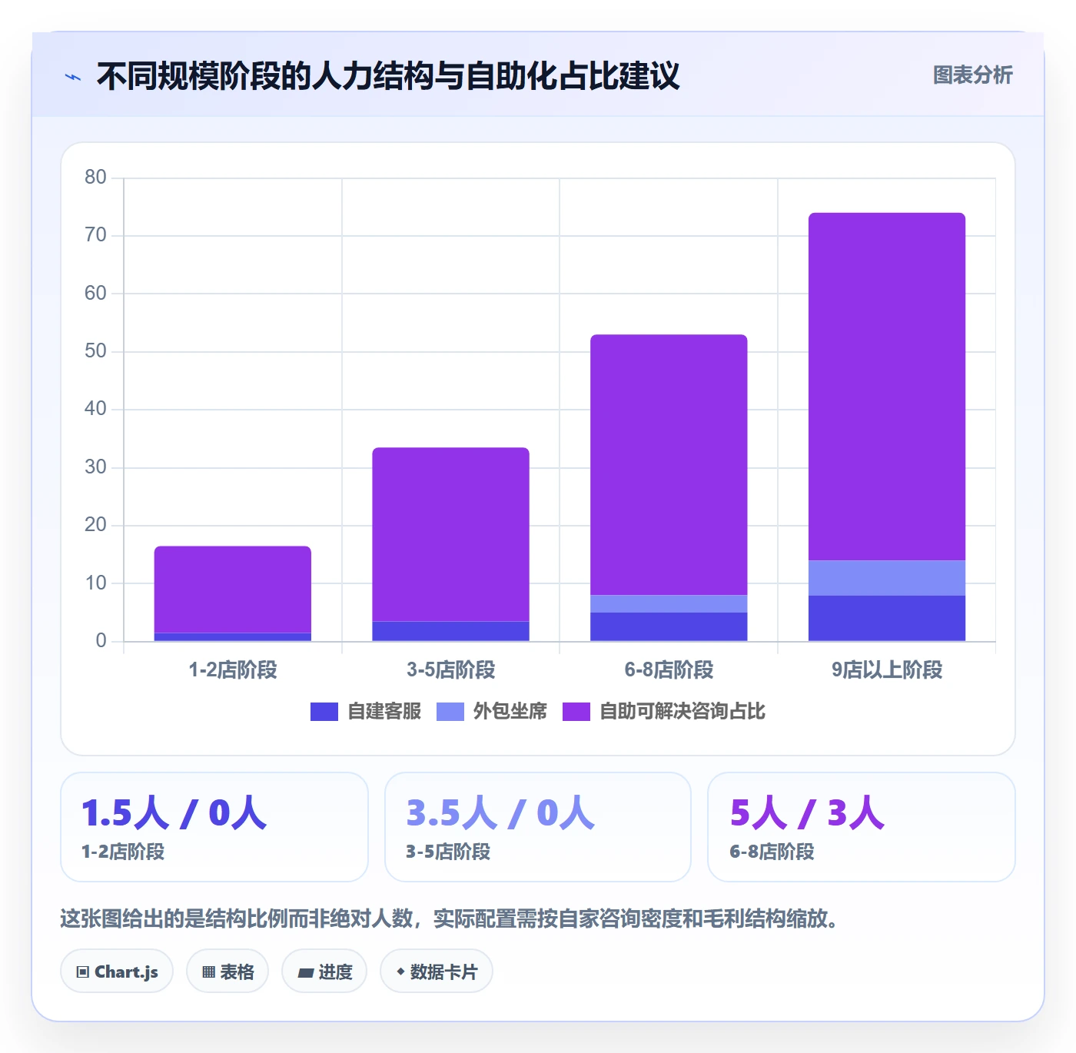Viewport: 1076px width, 1053px height.
Task: Click the 数据卡片 tag chip
Action: [437, 972]
